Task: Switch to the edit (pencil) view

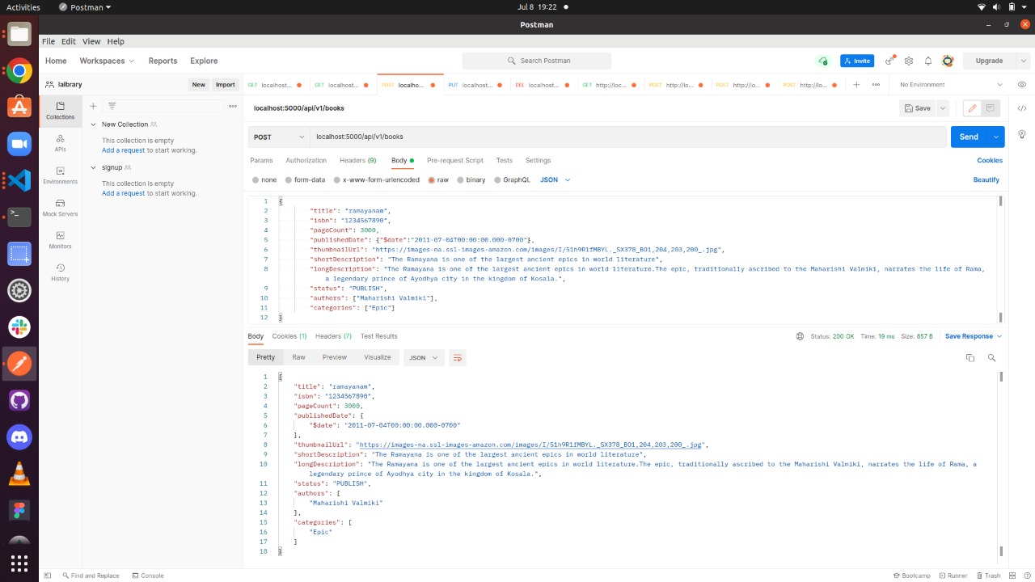Action: [x=972, y=108]
